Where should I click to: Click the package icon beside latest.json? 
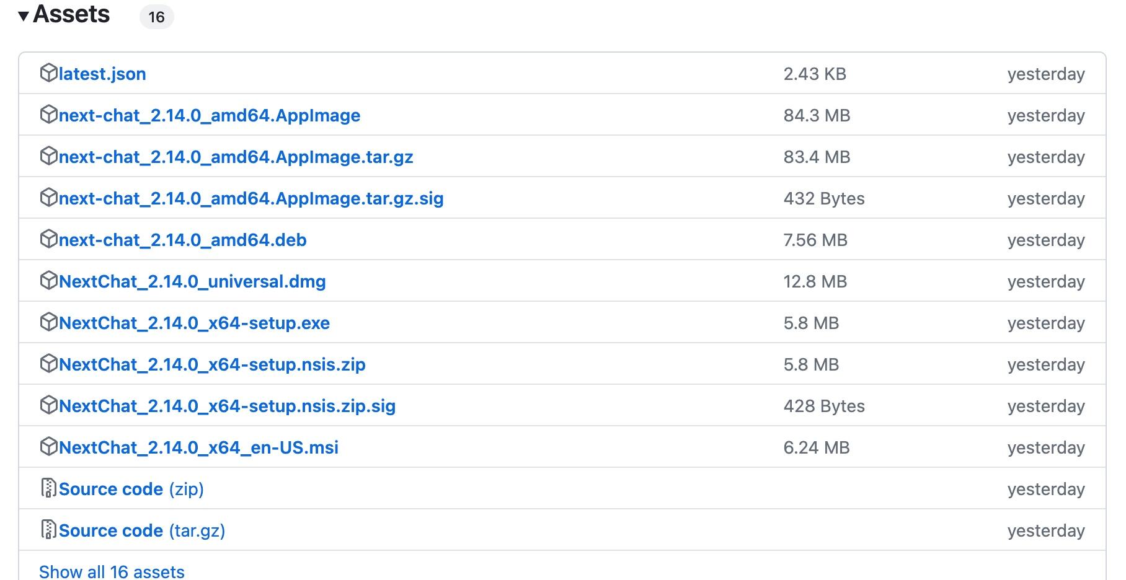[48, 73]
